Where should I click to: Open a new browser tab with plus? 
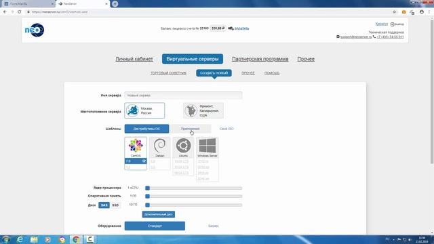[115, 4]
